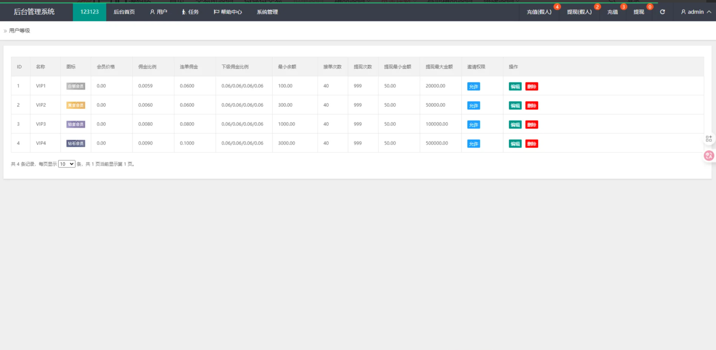Image resolution: width=716 pixels, height=350 pixels.
Task: Expand the admin account menu
Action: (x=696, y=12)
